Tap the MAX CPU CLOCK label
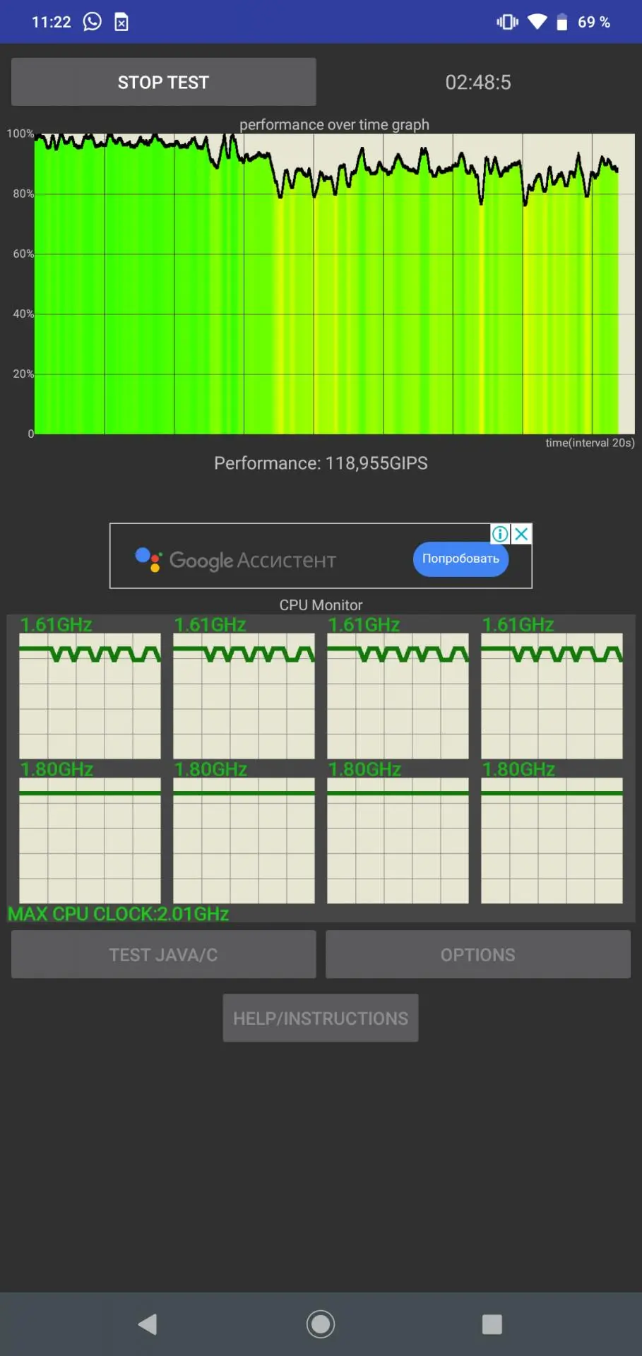 tap(119, 914)
